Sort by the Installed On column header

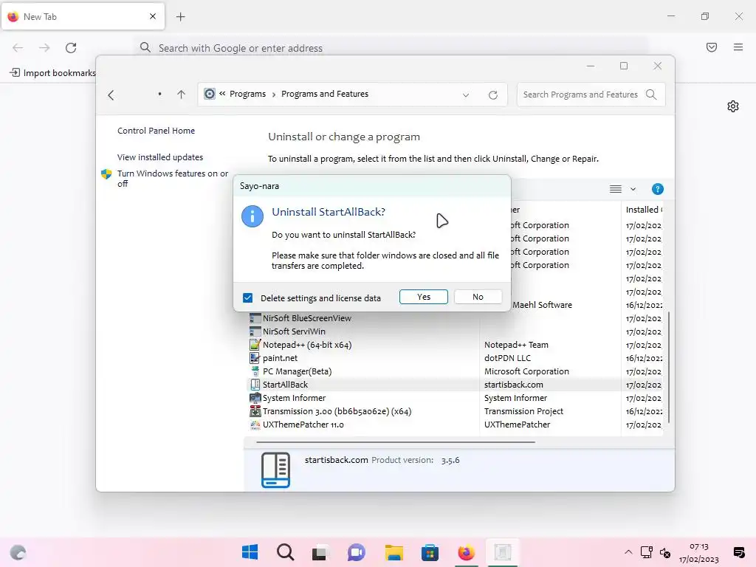pyautogui.click(x=644, y=210)
